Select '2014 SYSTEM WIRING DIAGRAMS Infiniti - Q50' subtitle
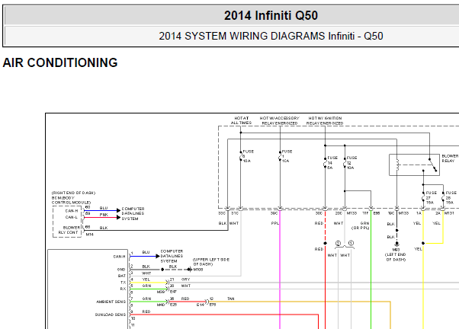This screenshot has width=459, height=329. [271, 36]
